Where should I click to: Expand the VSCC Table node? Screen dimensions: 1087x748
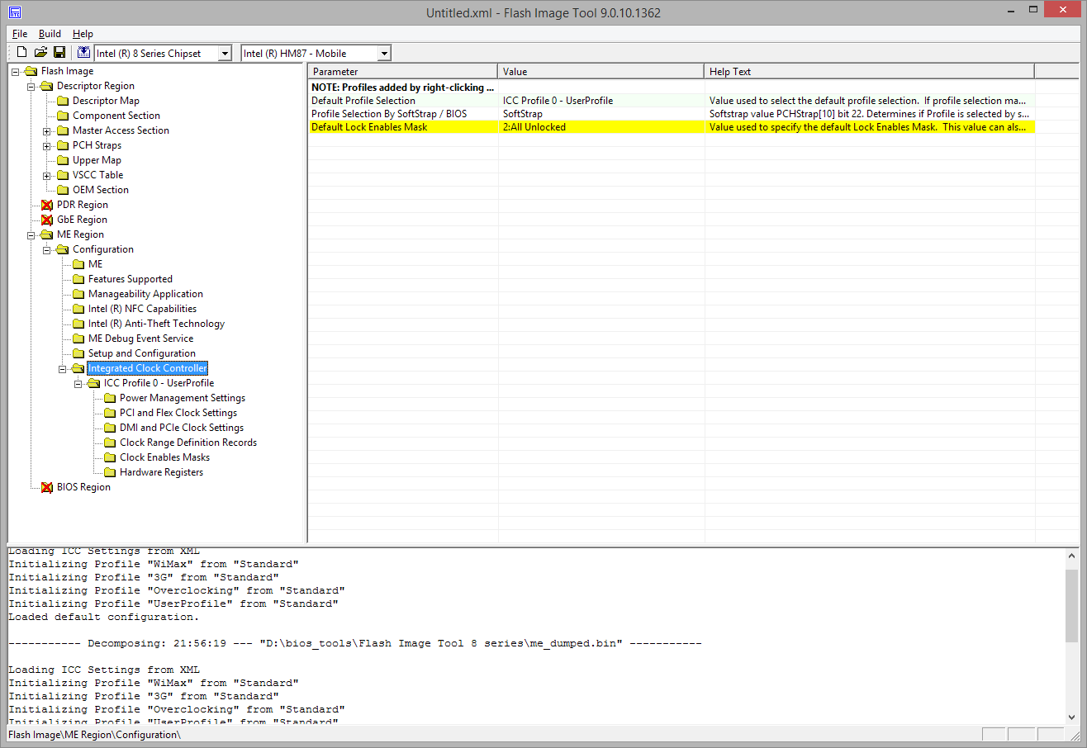(x=47, y=175)
